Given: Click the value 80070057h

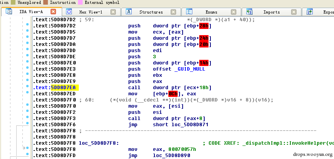Looking at the screenshot, I should [182, 149].
